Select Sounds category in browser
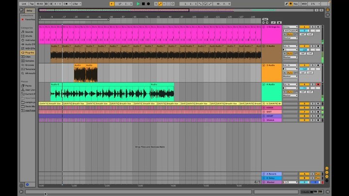349x196 pixels. click(x=30, y=31)
